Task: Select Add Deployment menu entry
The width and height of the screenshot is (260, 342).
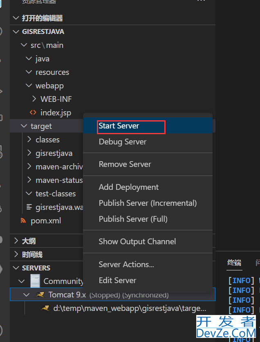Action: 148,187
